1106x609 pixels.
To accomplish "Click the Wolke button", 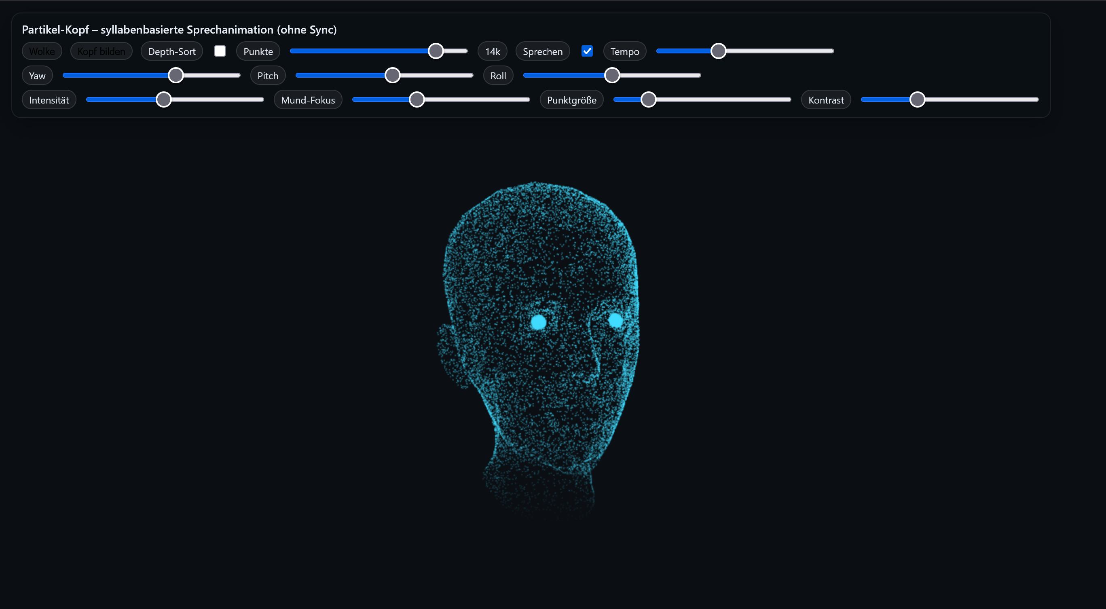I will point(42,51).
